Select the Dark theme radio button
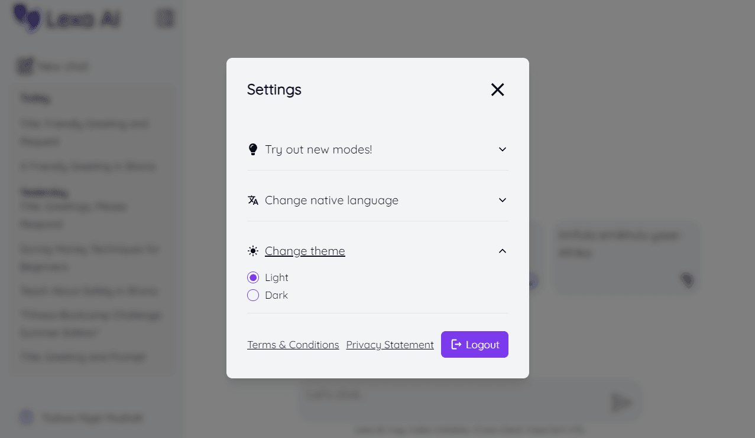This screenshot has height=438, width=755. point(253,295)
